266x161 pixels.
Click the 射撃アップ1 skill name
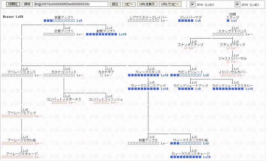[106, 31]
